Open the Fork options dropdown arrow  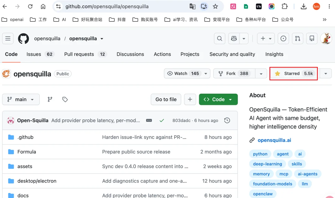tap(261, 74)
